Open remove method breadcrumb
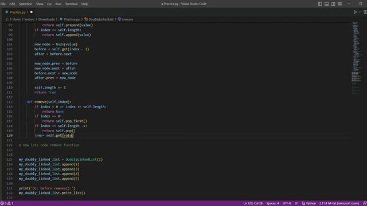 [x=127, y=19]
